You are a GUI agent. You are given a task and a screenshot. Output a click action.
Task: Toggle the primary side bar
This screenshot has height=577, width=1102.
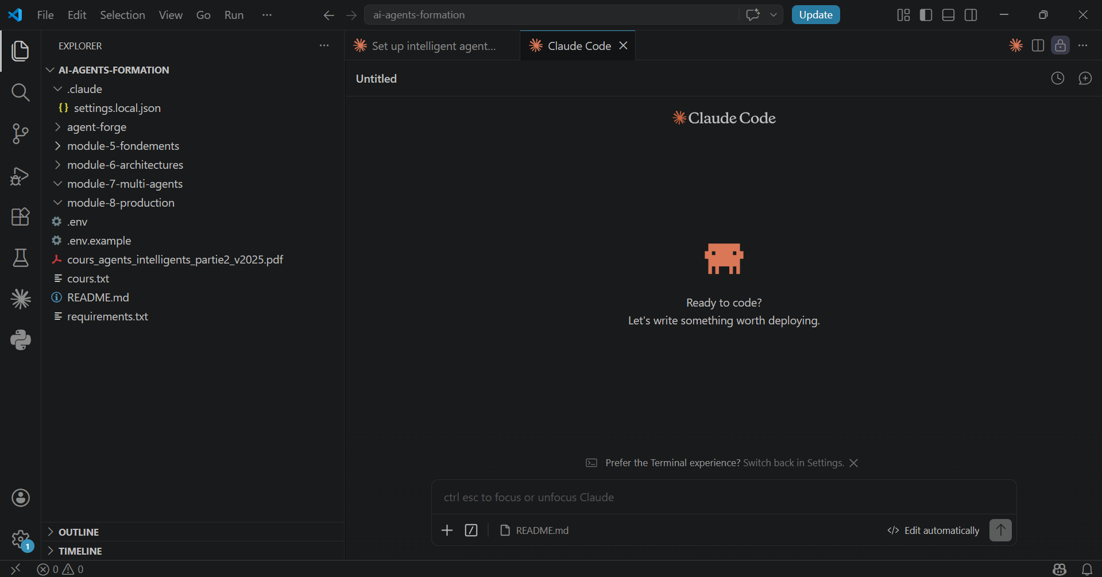pos(926,15)
